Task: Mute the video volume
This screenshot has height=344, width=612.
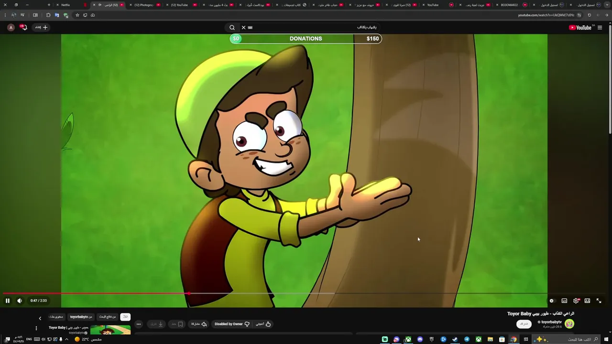Action: pos(20,301)
